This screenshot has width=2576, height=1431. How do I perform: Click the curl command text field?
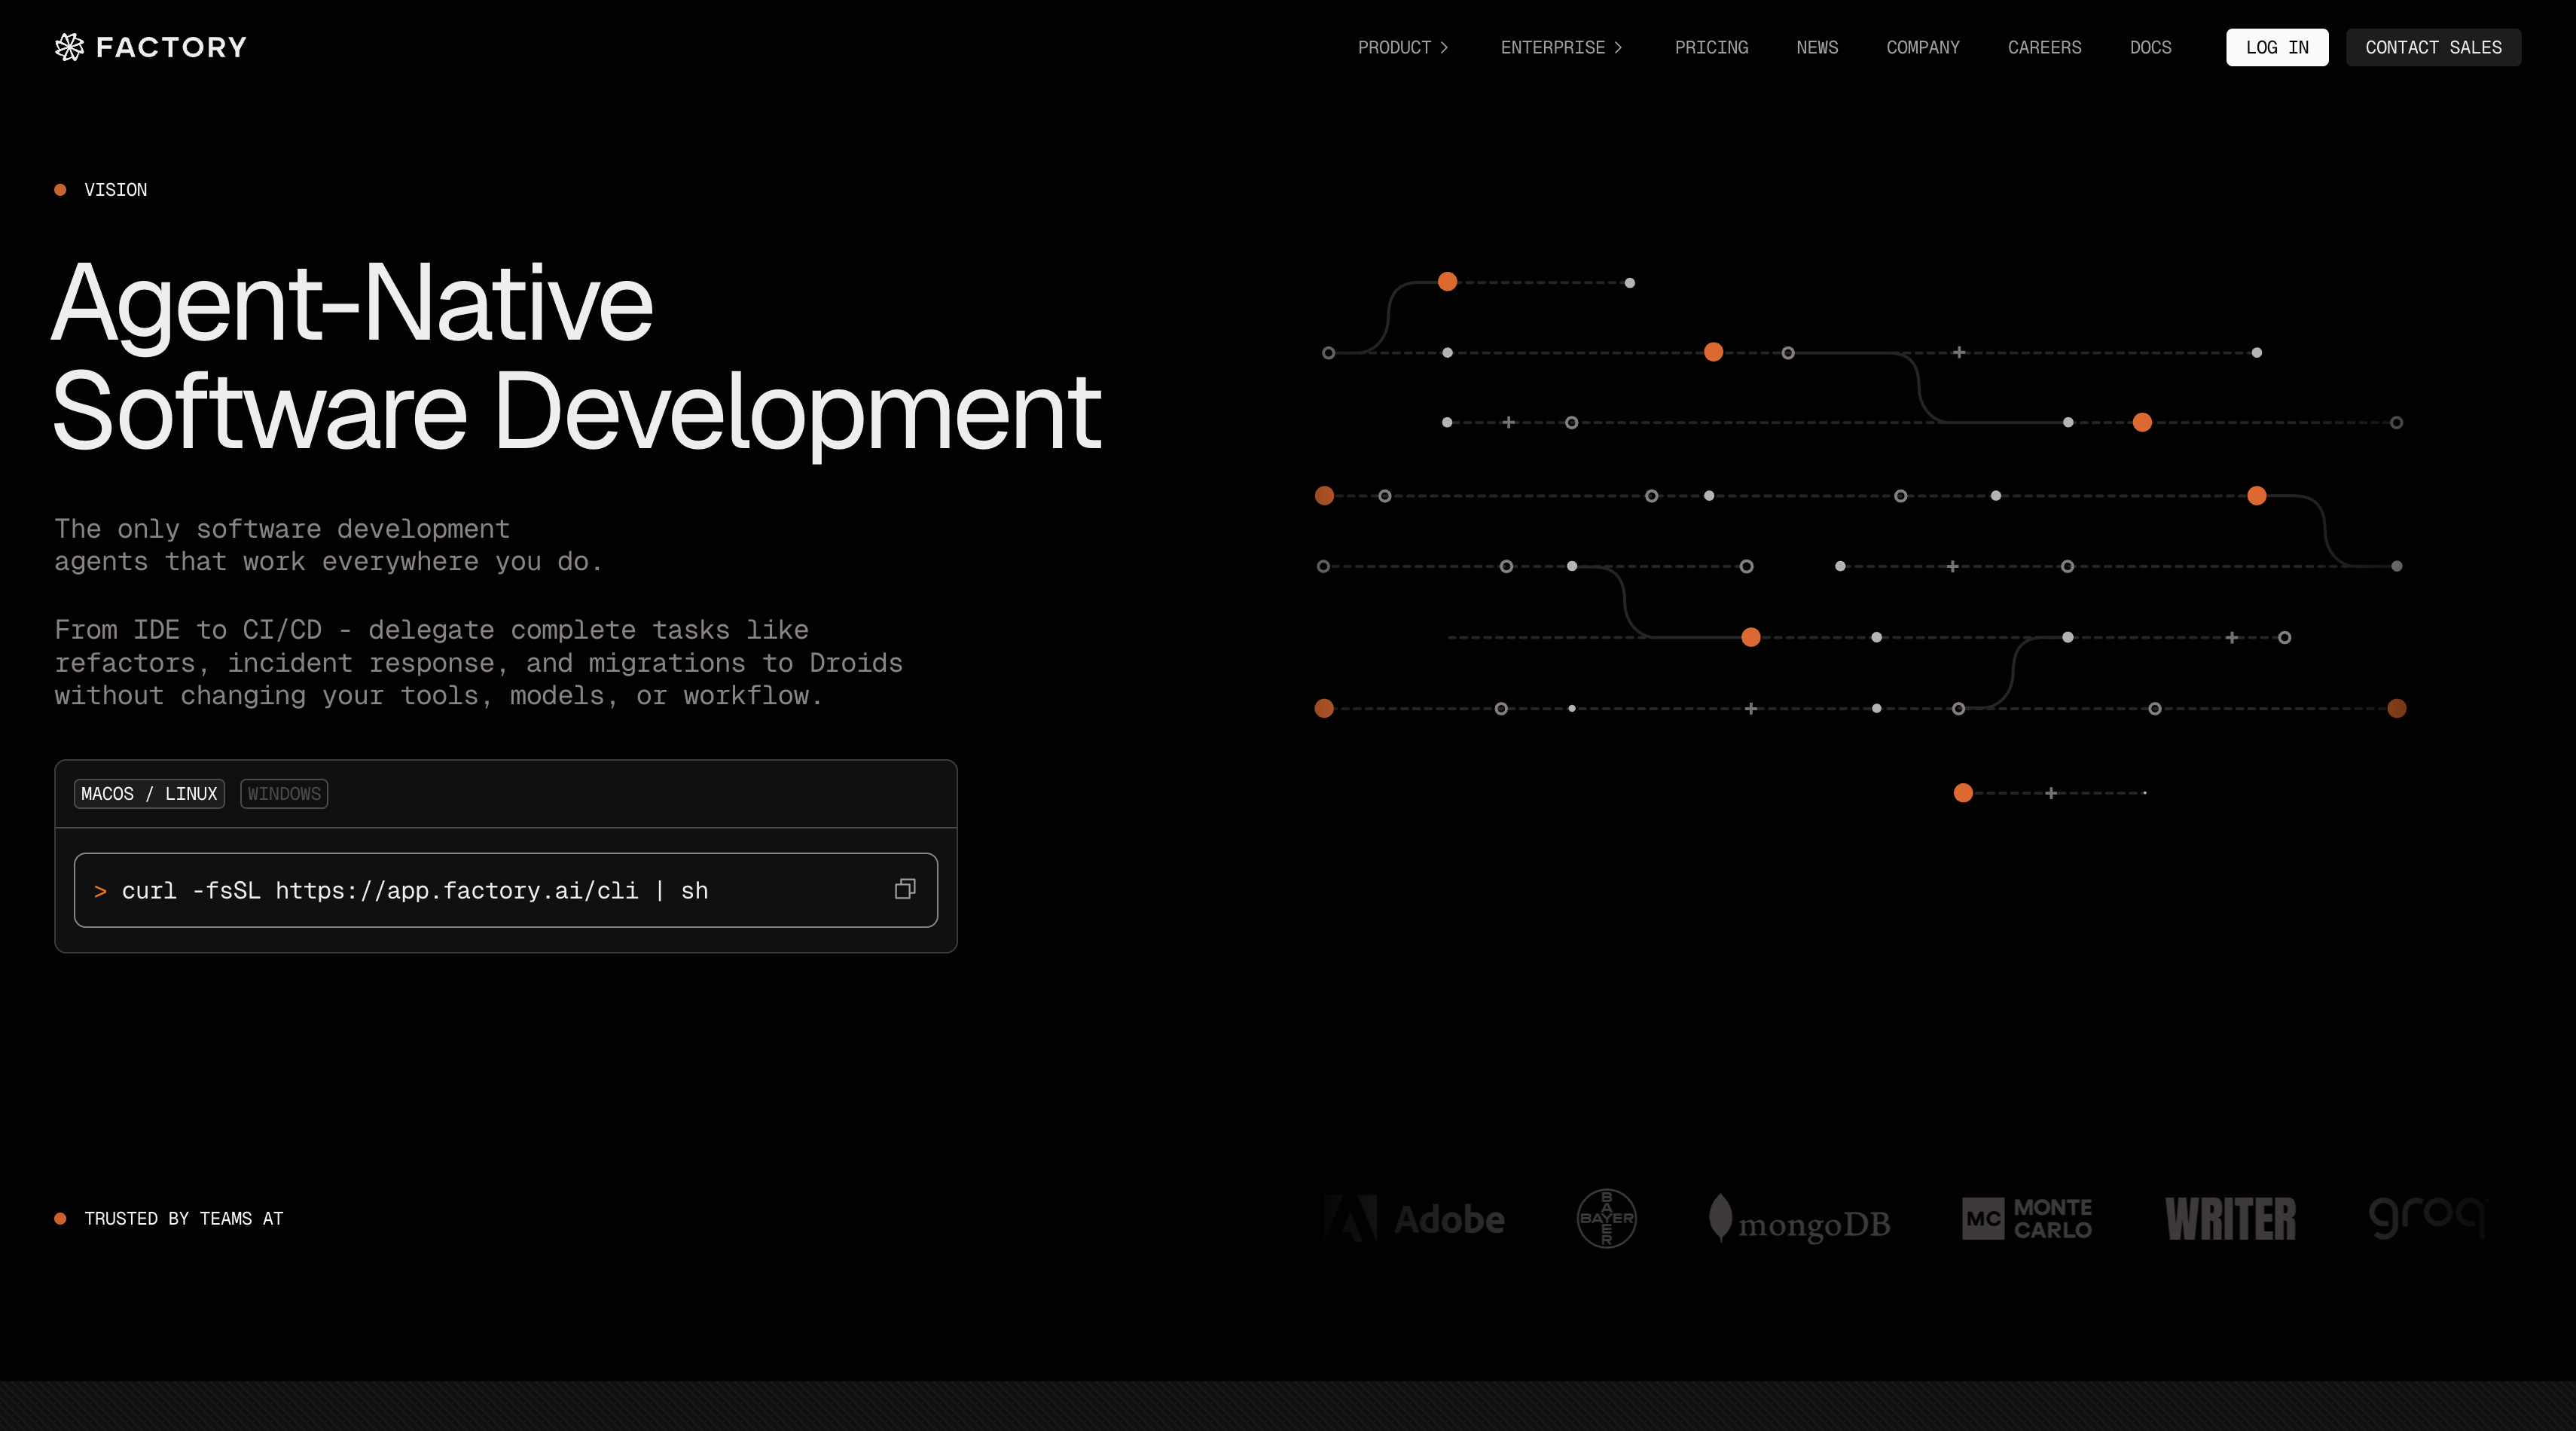pos(414,890)
